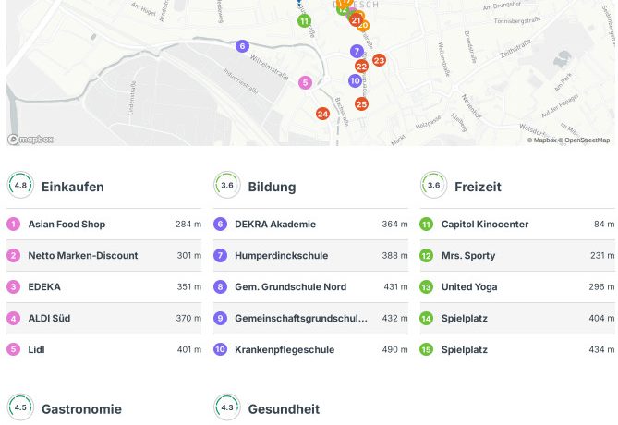Select the Spielplatz 434 m entry
Image resolution: width=618 pixels, height=425 pixels.
pos(517,349)
